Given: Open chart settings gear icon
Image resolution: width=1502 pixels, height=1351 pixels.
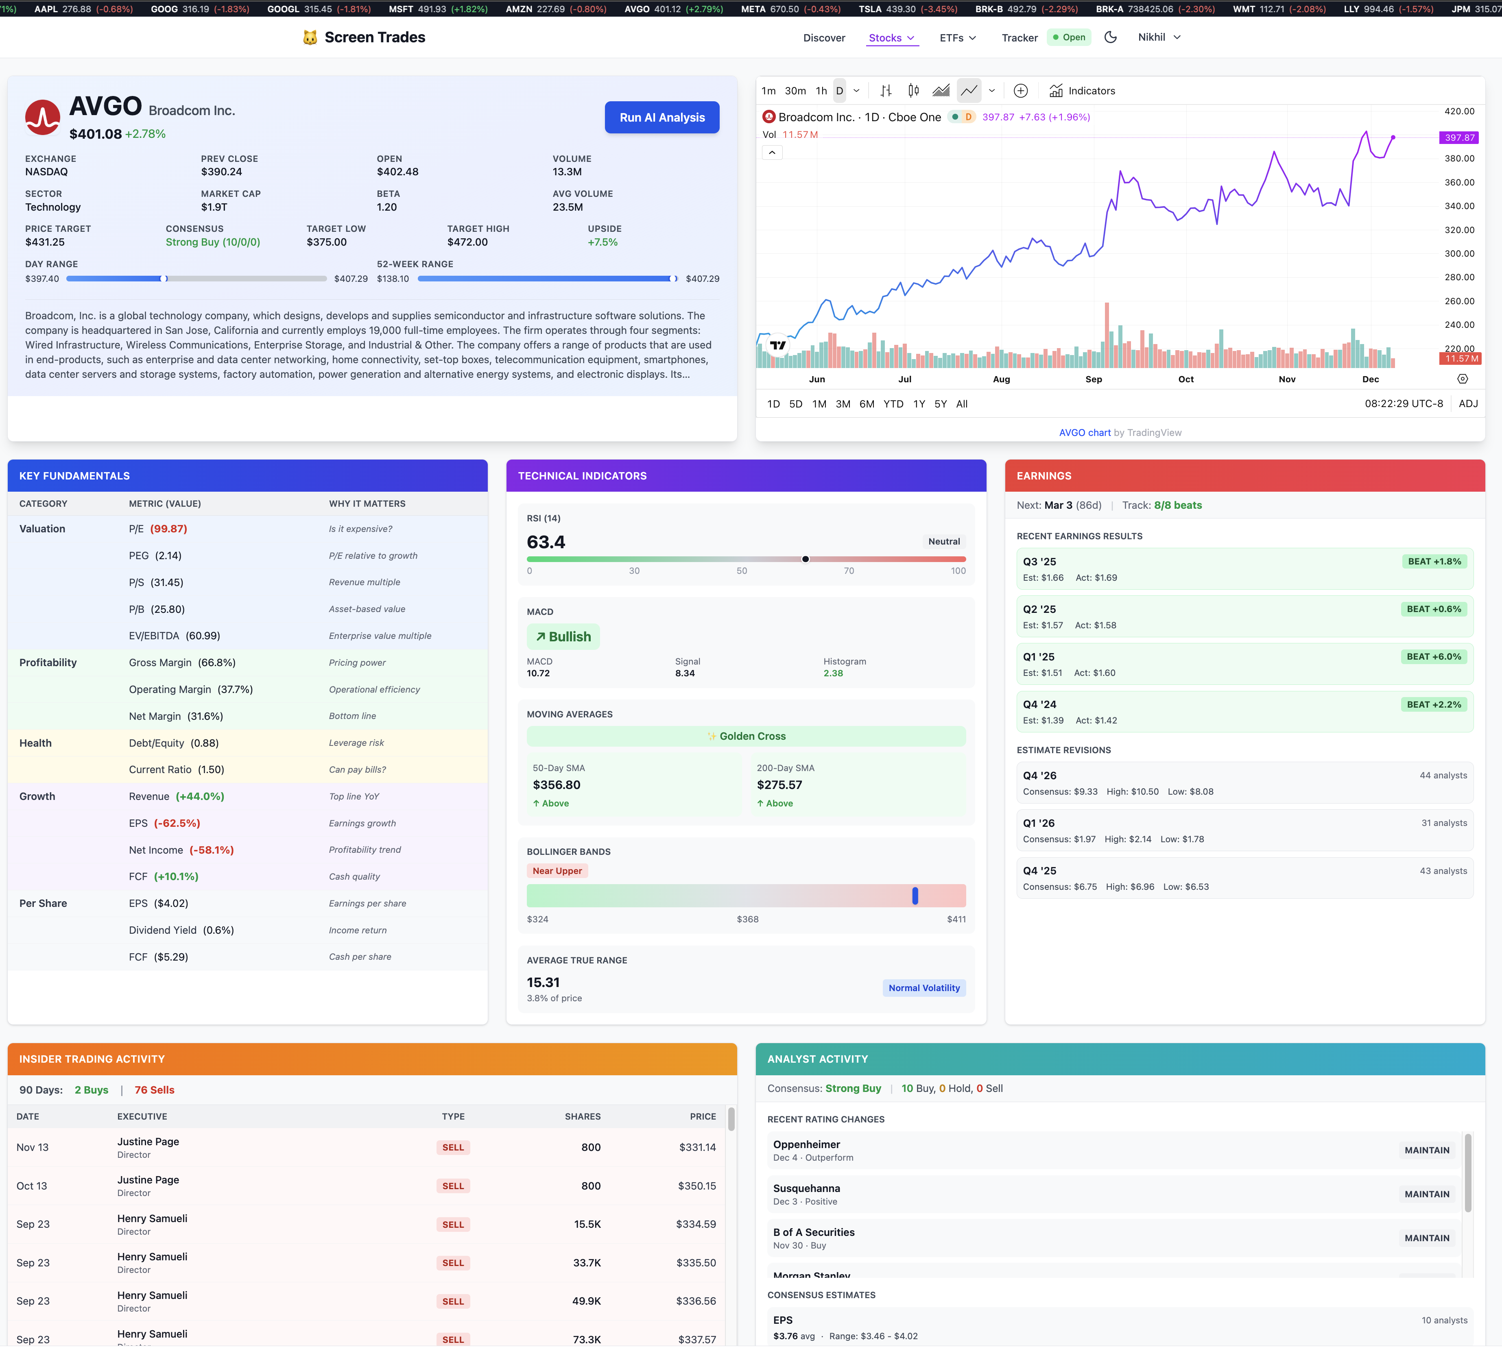Looking at the screenshot, I should click(1463, 379).
